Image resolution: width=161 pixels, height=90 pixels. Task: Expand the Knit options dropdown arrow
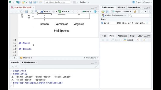coord(50,12)
